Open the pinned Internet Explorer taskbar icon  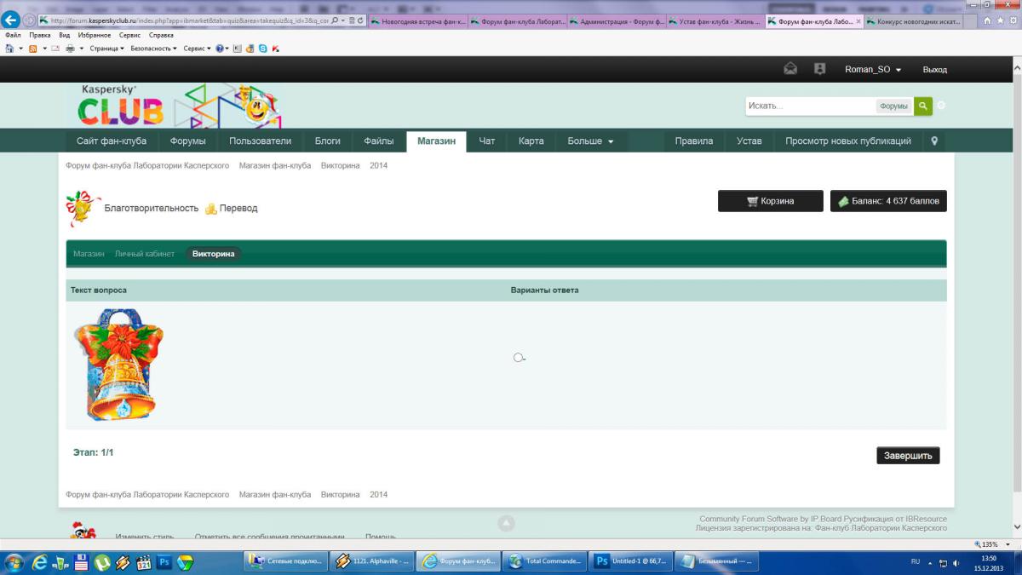39,562
